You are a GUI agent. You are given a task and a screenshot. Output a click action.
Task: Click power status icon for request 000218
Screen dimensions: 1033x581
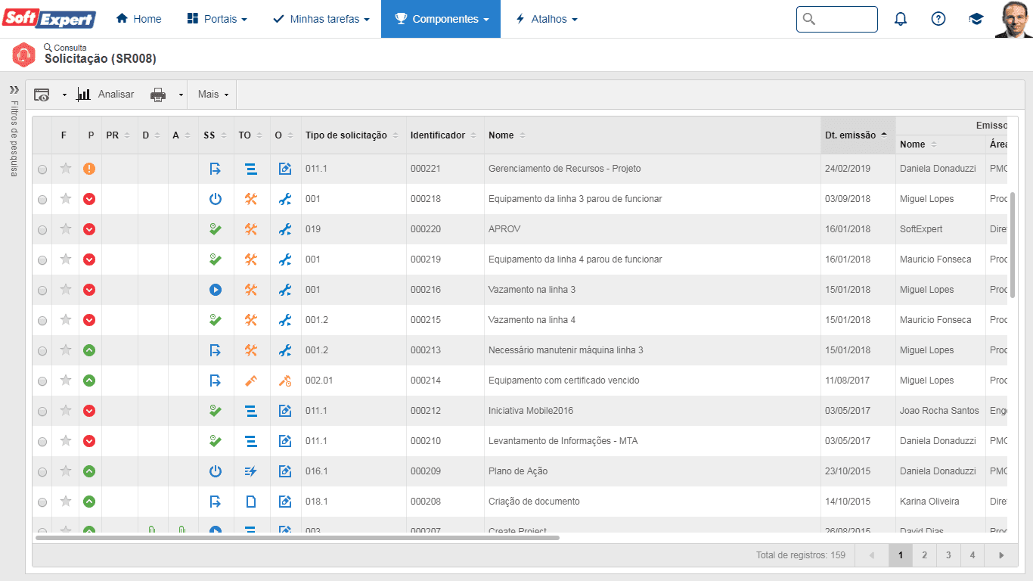[x=216, y=199]
